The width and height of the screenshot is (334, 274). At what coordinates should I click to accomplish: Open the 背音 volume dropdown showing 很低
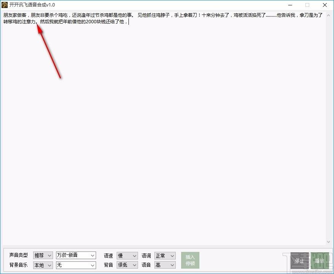pyautogui.click(x=127, y=265)
